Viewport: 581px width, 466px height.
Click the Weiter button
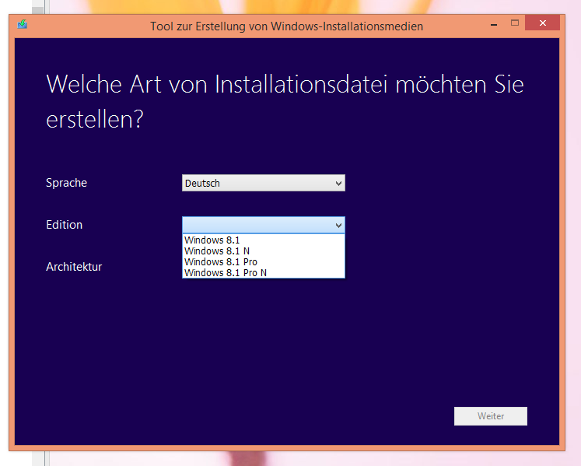[491, 416]
